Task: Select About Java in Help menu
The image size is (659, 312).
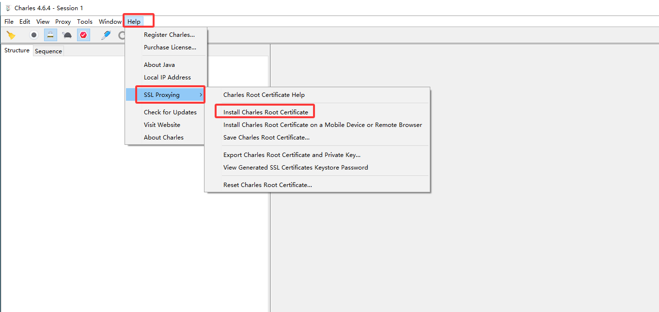Action: (166, 65)
